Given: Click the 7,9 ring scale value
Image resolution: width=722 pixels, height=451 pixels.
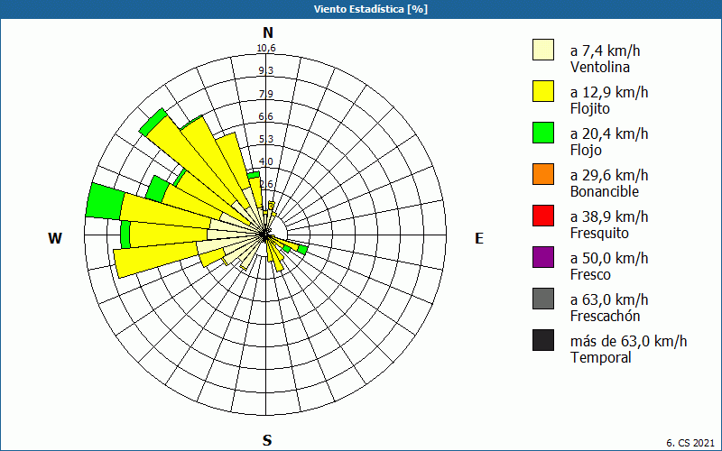Looking at the screenshot, I should (266, 94).
